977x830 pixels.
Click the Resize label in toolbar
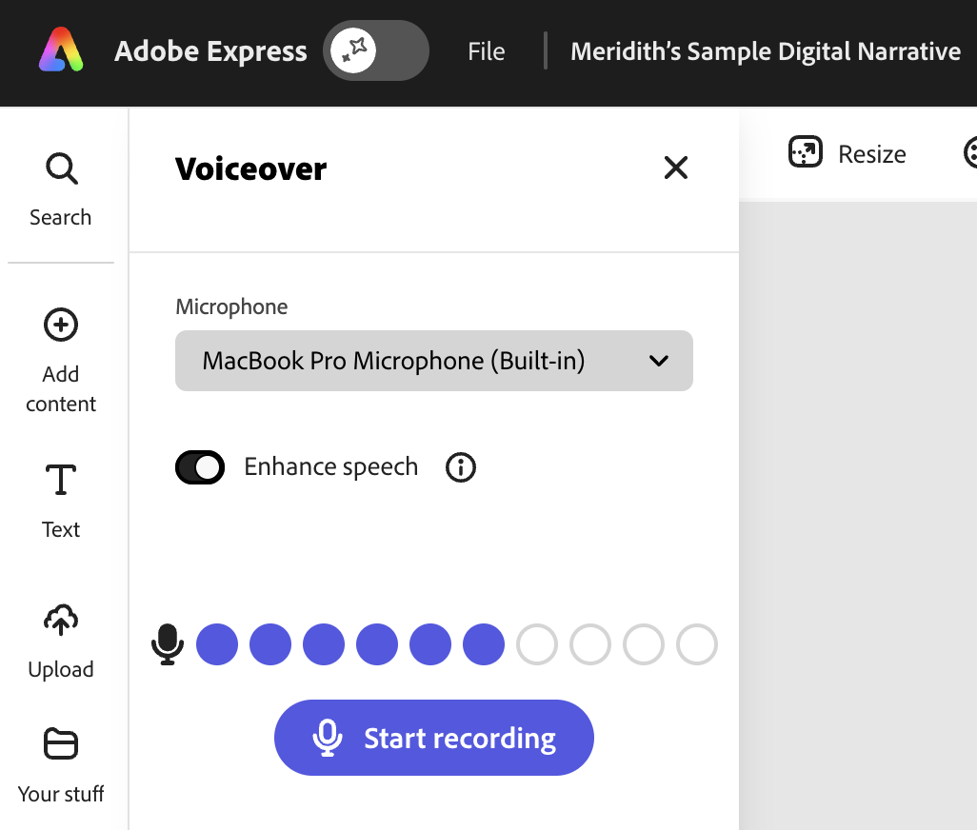[x=871, y=154]
